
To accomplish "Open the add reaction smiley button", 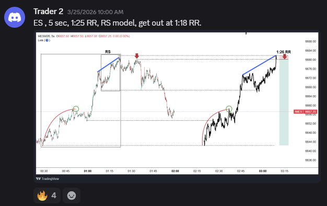I will (x=72, y=196).
